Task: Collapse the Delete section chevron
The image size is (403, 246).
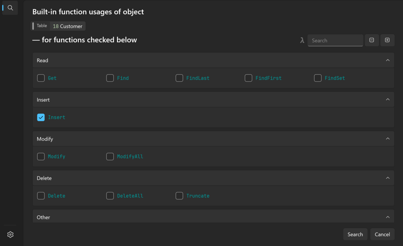Action: (388, 178)
